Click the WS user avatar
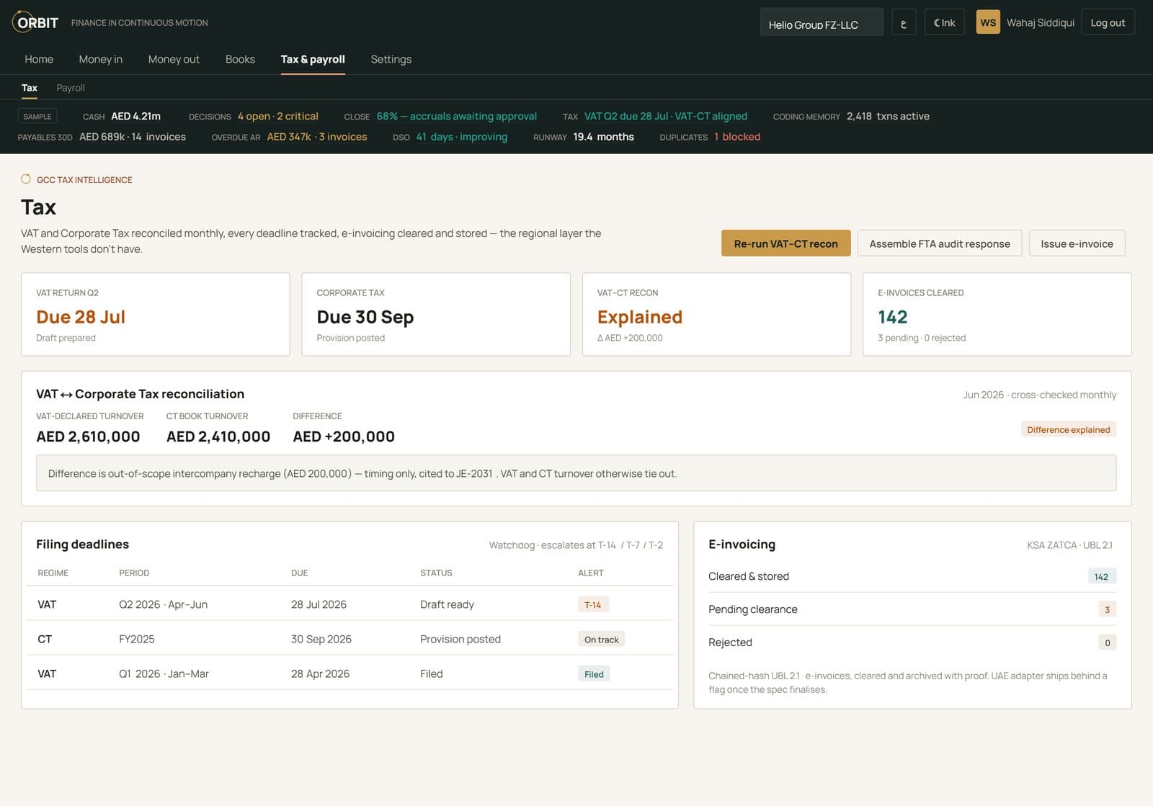1153x806 pixels. pos(988,22)
